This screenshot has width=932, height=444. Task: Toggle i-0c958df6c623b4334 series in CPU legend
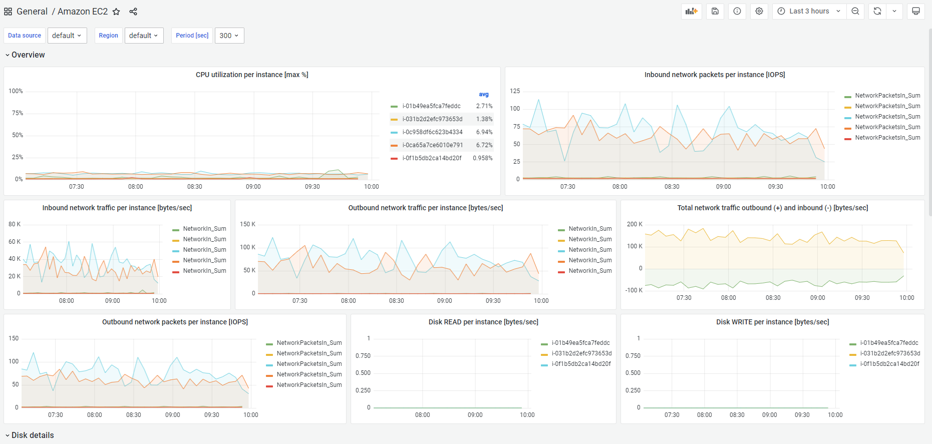(x=433, y=132)
